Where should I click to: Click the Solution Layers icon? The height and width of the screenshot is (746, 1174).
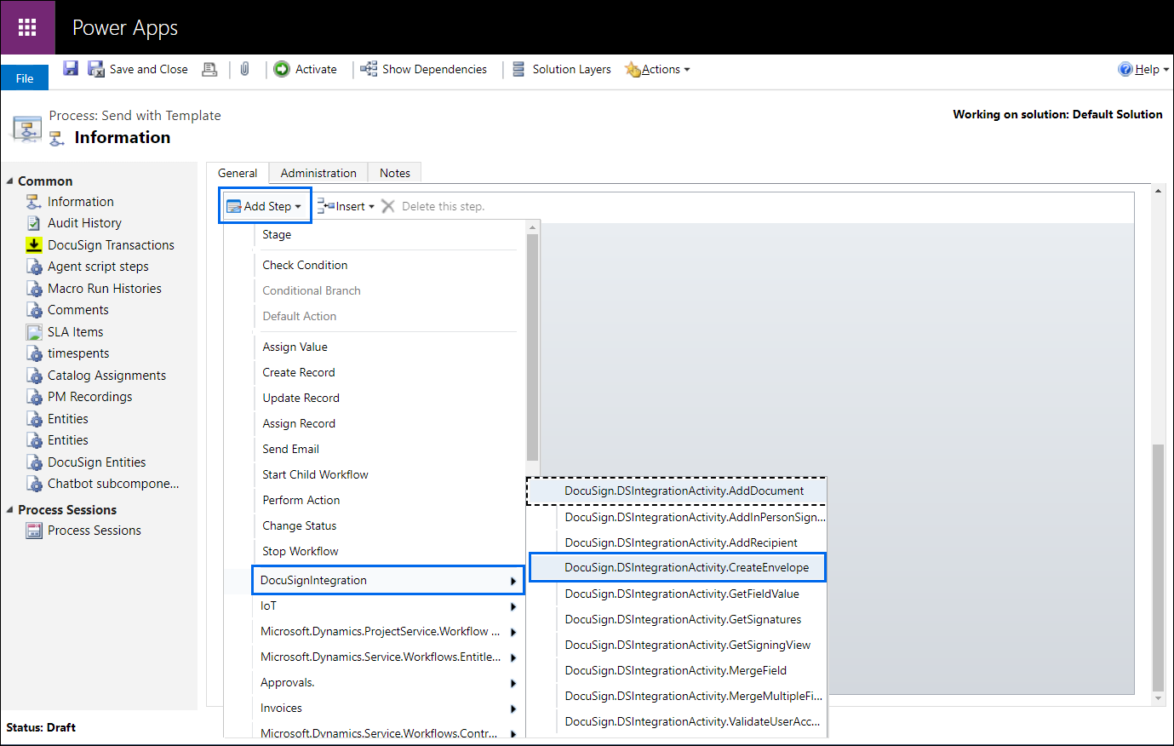(x=518, y=69)
